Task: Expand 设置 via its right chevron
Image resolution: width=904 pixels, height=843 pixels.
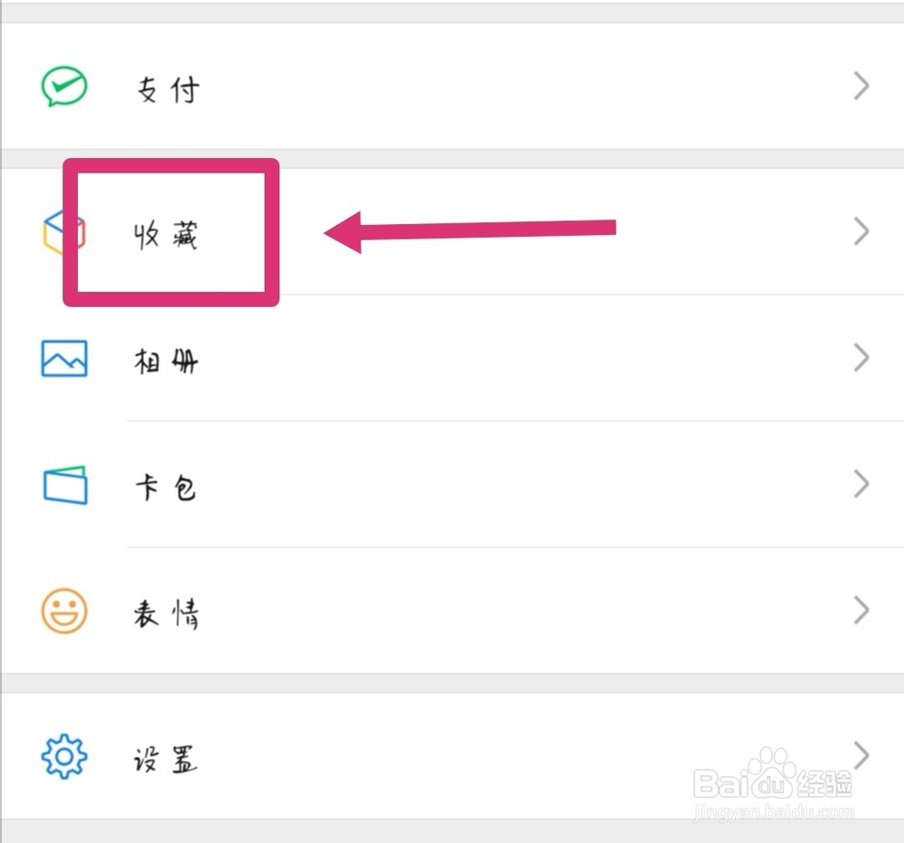Action: pos(862,755)
